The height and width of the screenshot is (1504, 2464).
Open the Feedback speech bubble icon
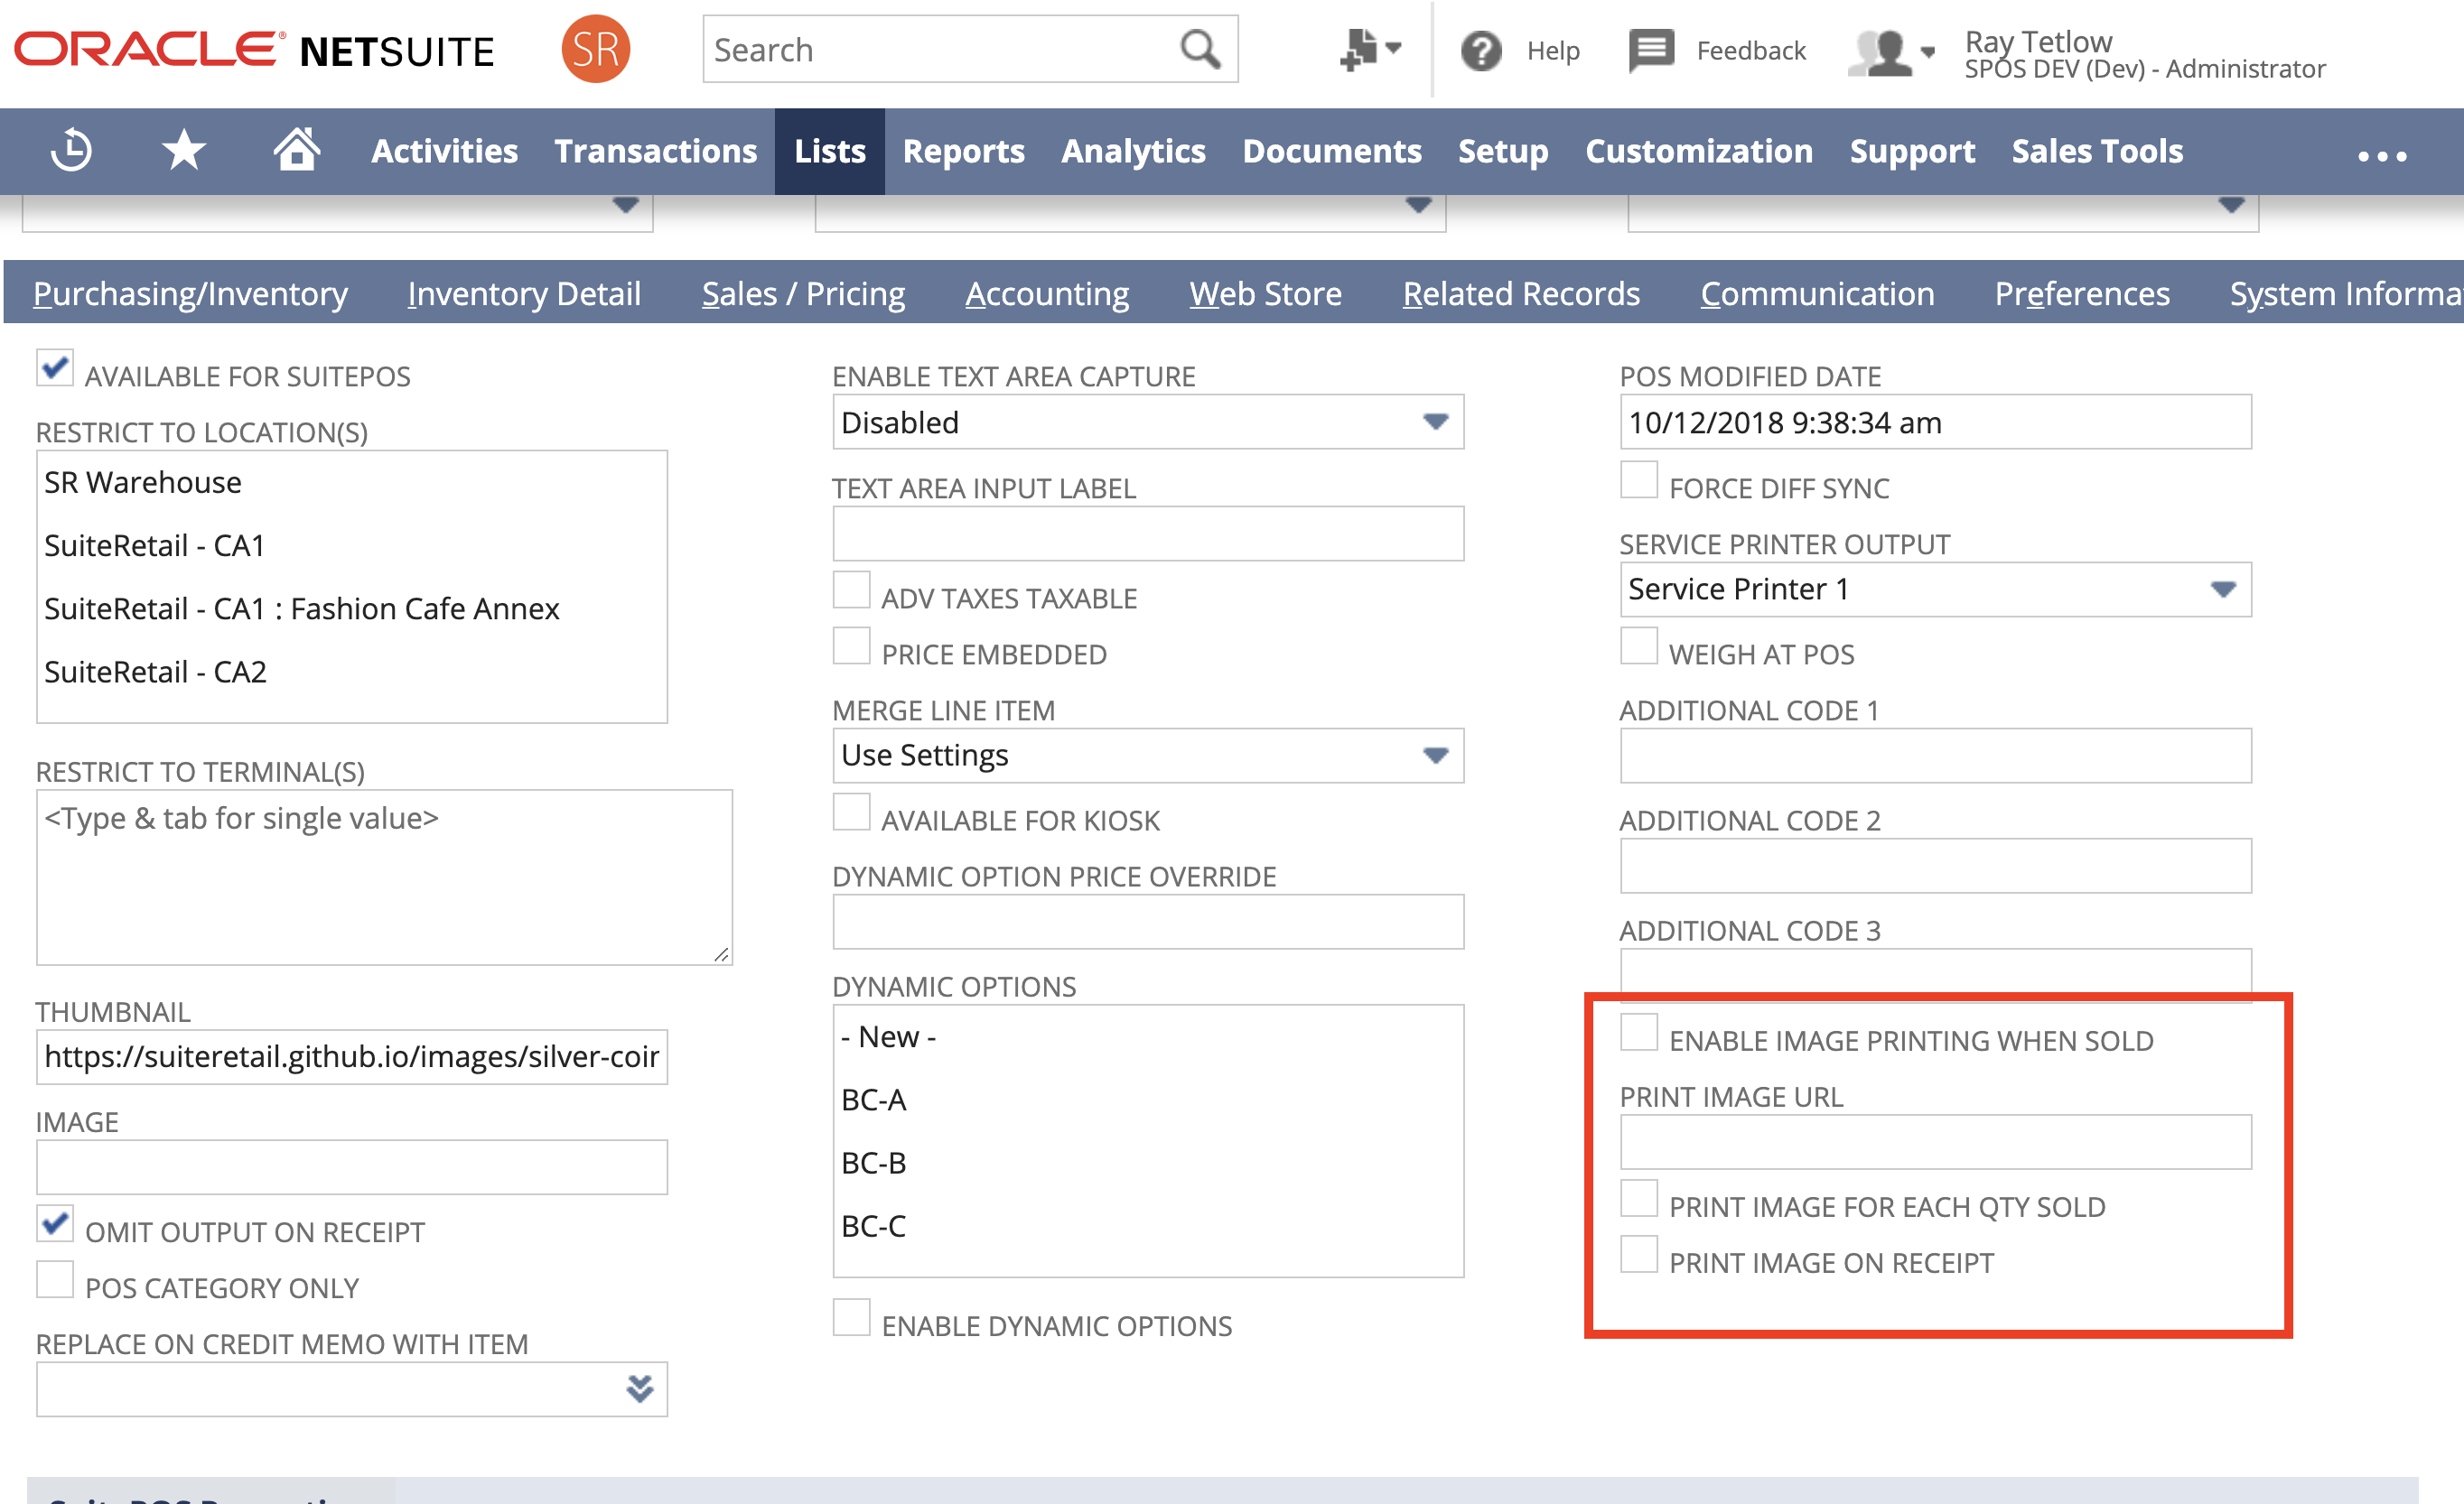coord(1651,49)
